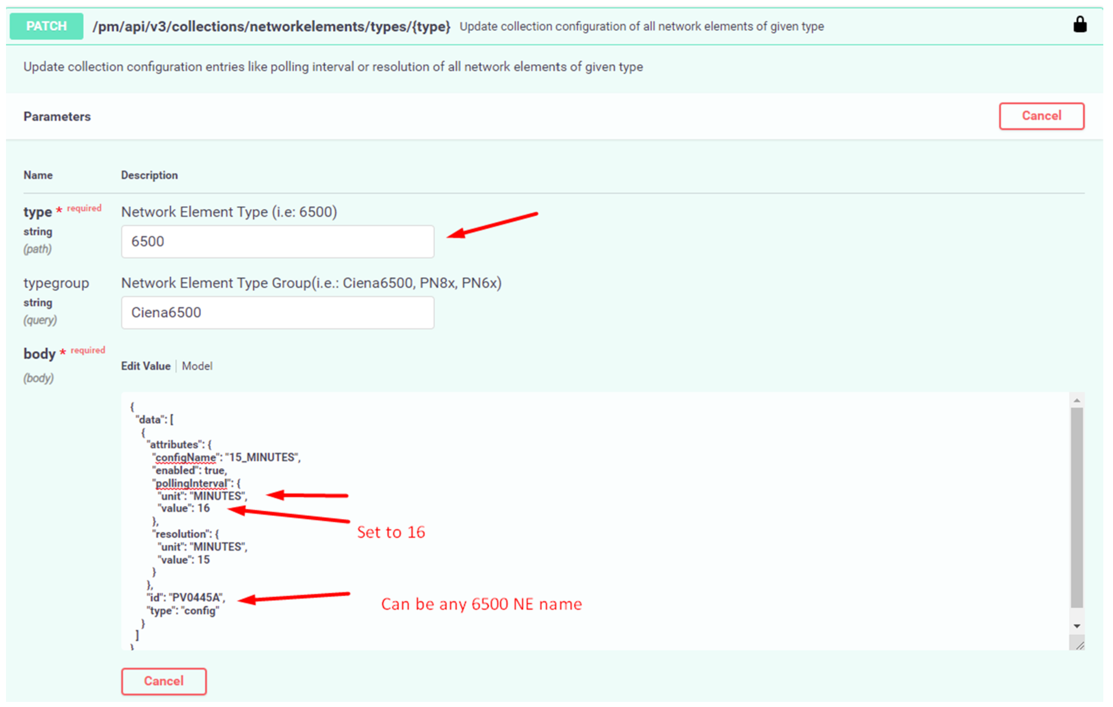The image size is (1113, 707).
Task: Click the enabled true line in body
Action: tap(190, 470)
